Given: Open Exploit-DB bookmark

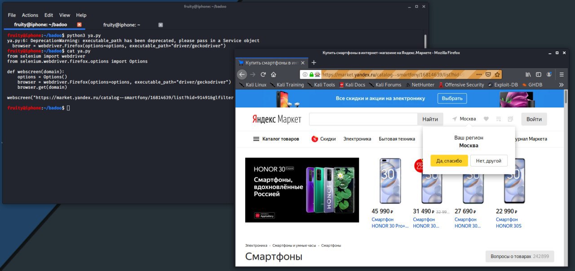Looking at the screenshot, I should pos(503,85).
